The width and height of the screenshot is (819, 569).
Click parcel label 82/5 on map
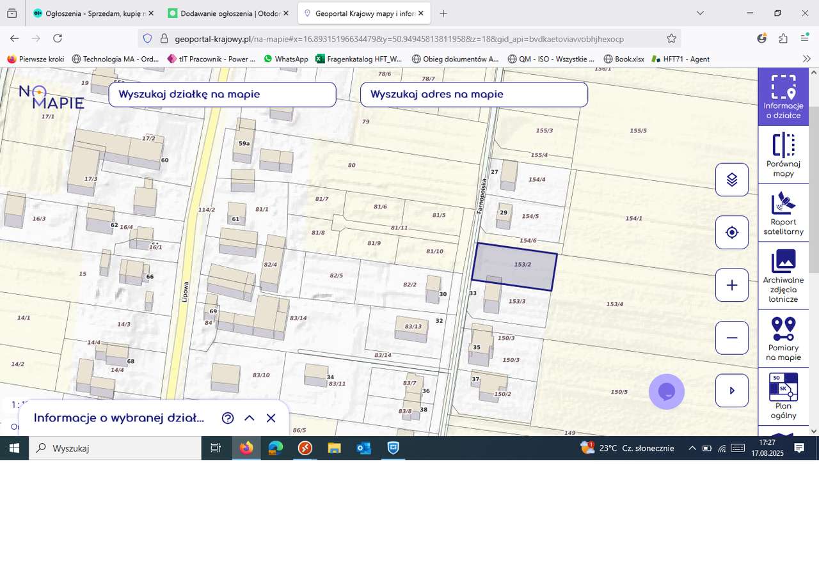pos(337,275)
